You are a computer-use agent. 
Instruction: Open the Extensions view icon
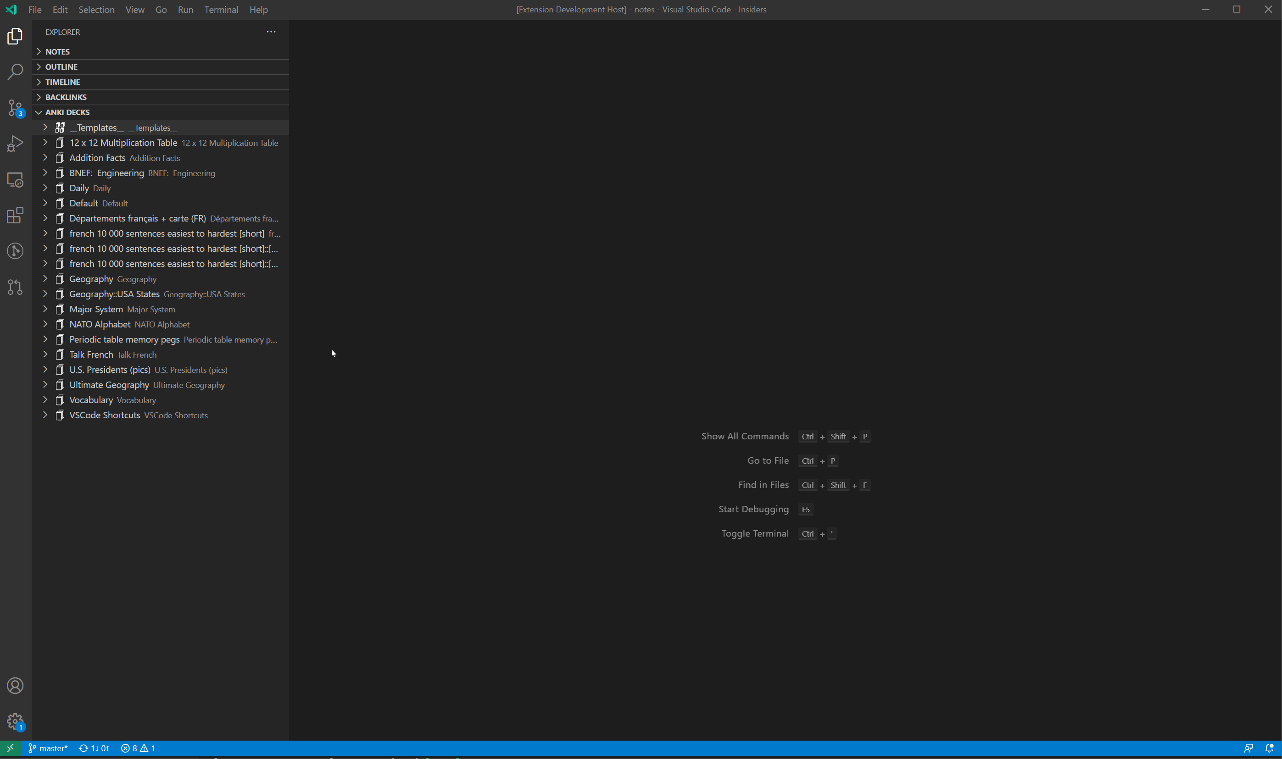[x=15, y=216]
